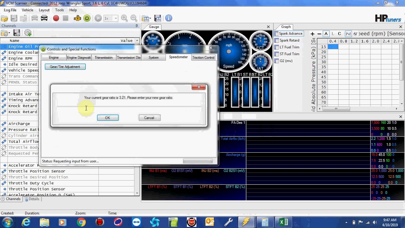Switch to the System tab

click(x=153, y=58)
